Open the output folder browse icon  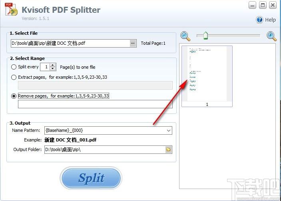coord(168,149)
